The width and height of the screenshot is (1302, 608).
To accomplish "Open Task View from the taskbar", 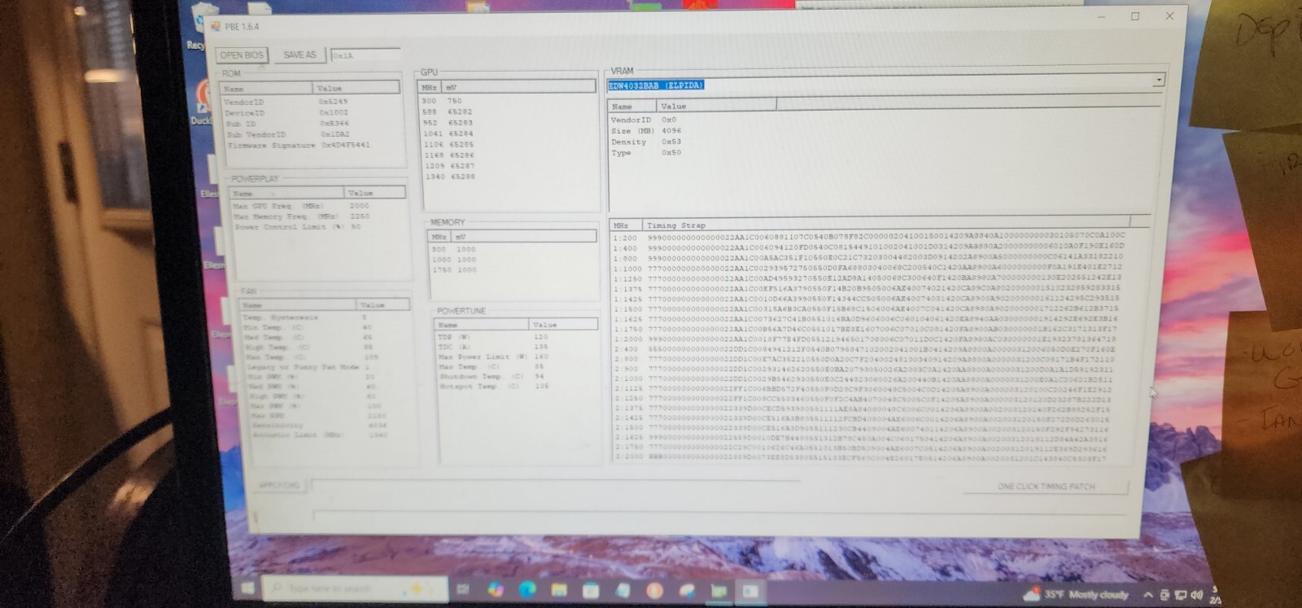I will pyautogui.click(x=462, y=588).
